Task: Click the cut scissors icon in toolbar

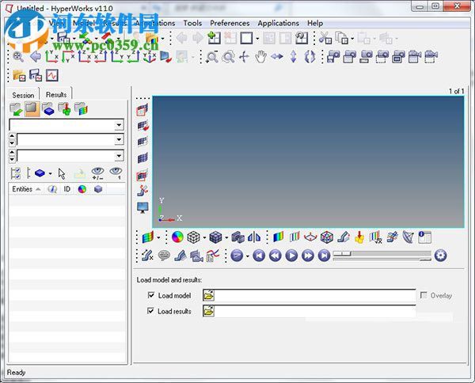Action: coord(325,38)
